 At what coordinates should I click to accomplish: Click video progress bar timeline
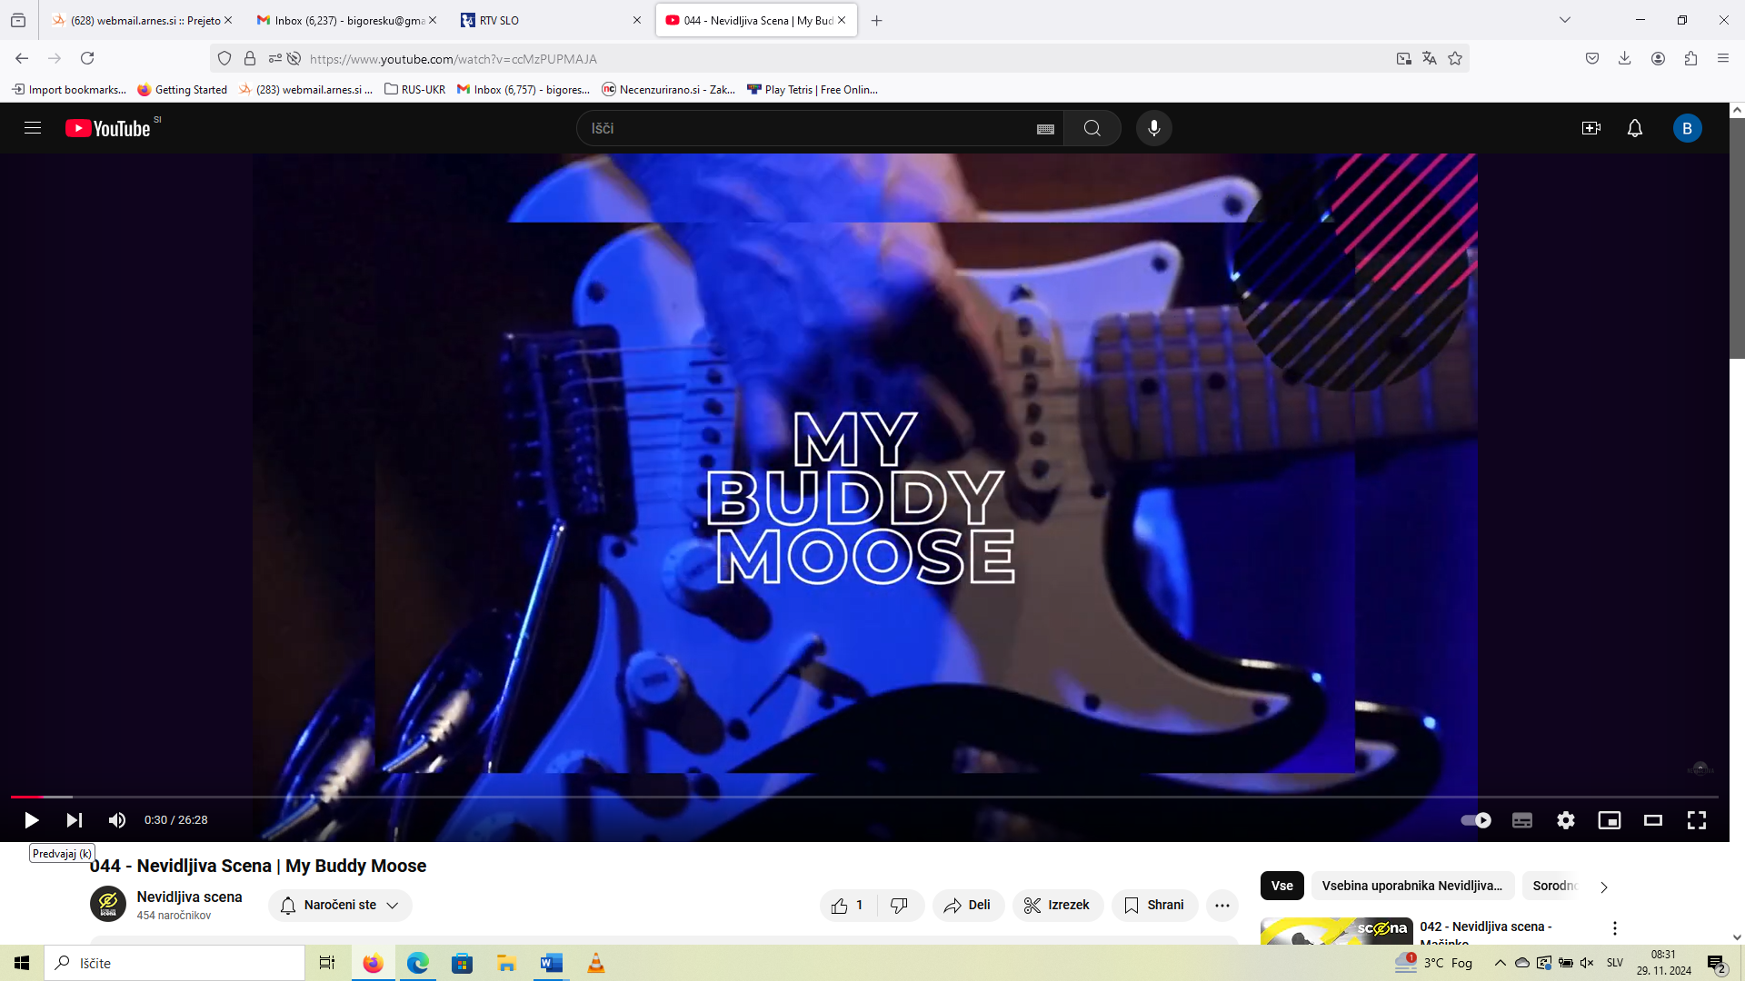[x=863, y=797]
